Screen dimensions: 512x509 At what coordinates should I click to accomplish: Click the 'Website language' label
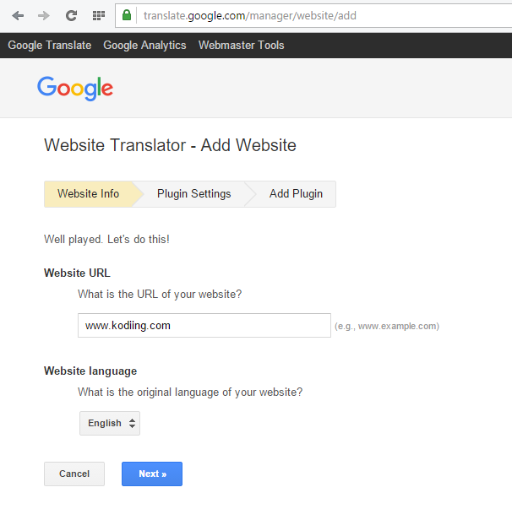click(90, 371)
